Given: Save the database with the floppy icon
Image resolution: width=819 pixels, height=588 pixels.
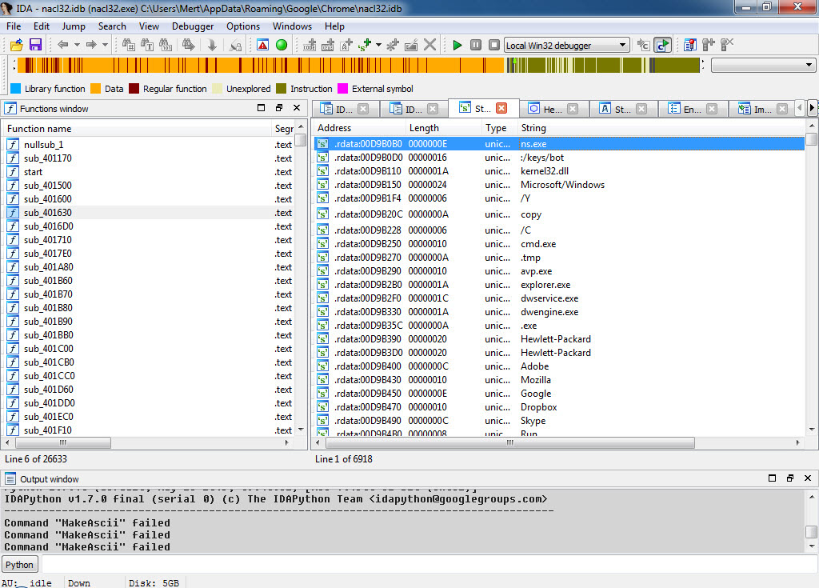Looking at the screenshot, I should pyautogui.click(x=35, y=45).
